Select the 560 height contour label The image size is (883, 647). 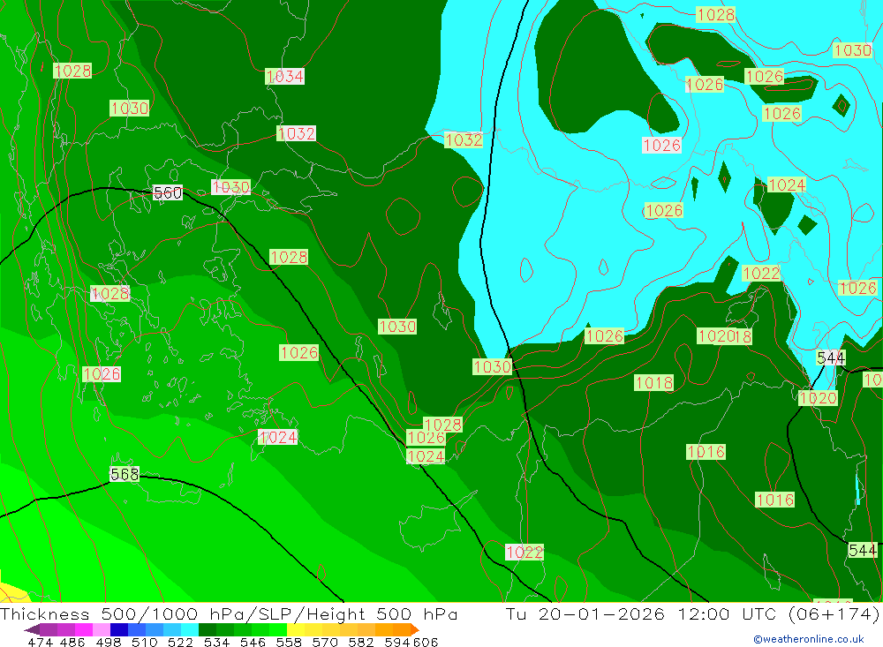168,192
